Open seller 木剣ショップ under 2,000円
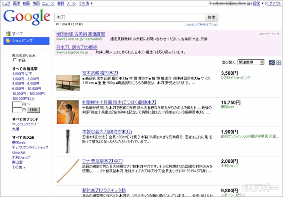This screenshot has width=283, height=197. pyautogui.click(x=230, y=165)
